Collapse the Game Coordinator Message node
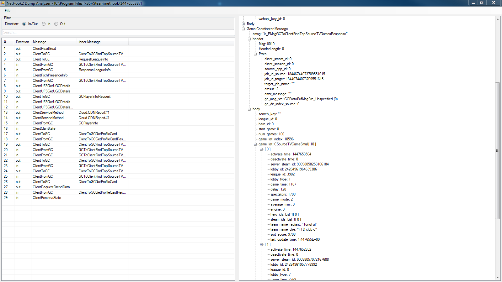Viewport: 502px width, 282px height. (x=243, y=29)
